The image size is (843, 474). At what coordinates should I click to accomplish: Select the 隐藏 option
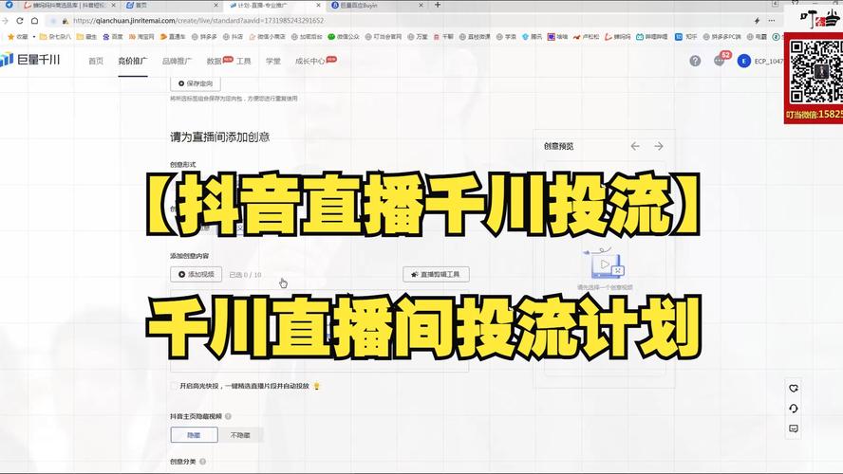[194, 435]
